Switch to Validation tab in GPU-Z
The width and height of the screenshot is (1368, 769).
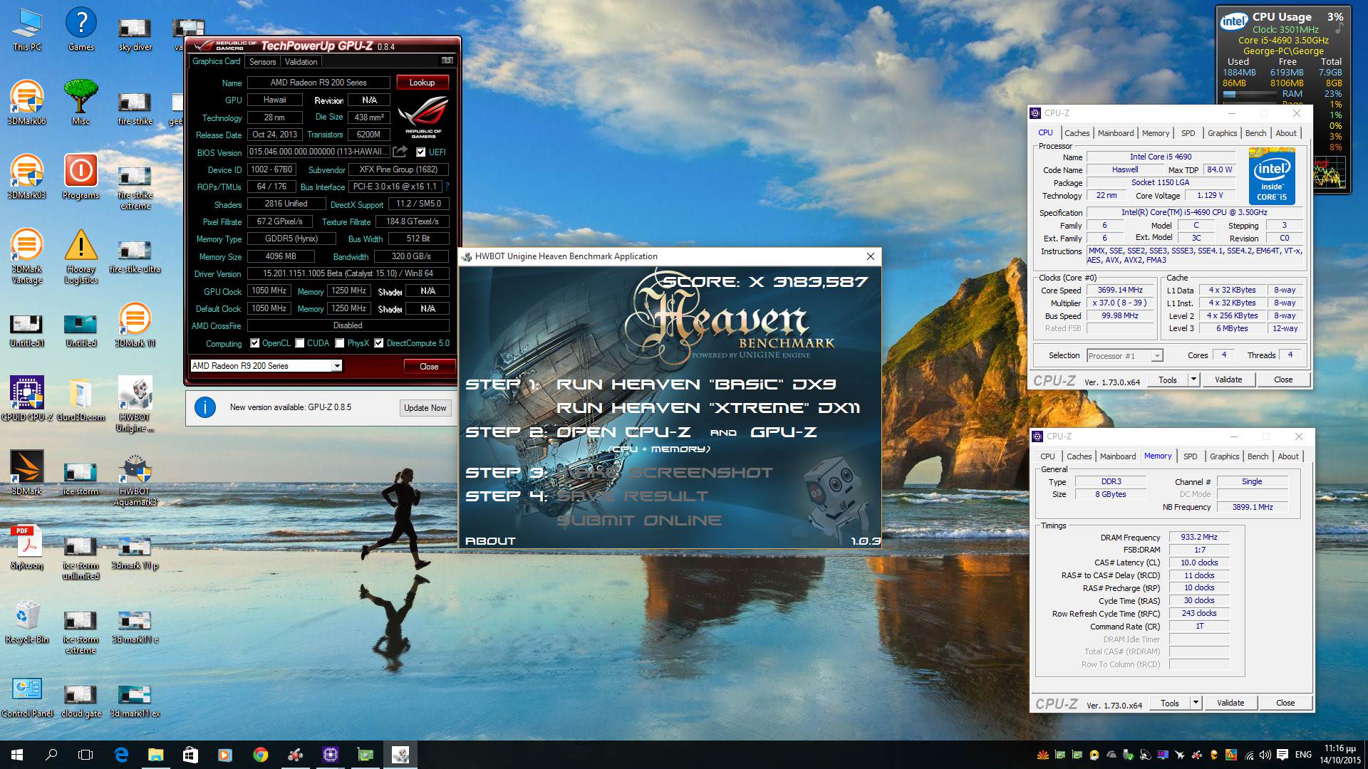[301, 62]
